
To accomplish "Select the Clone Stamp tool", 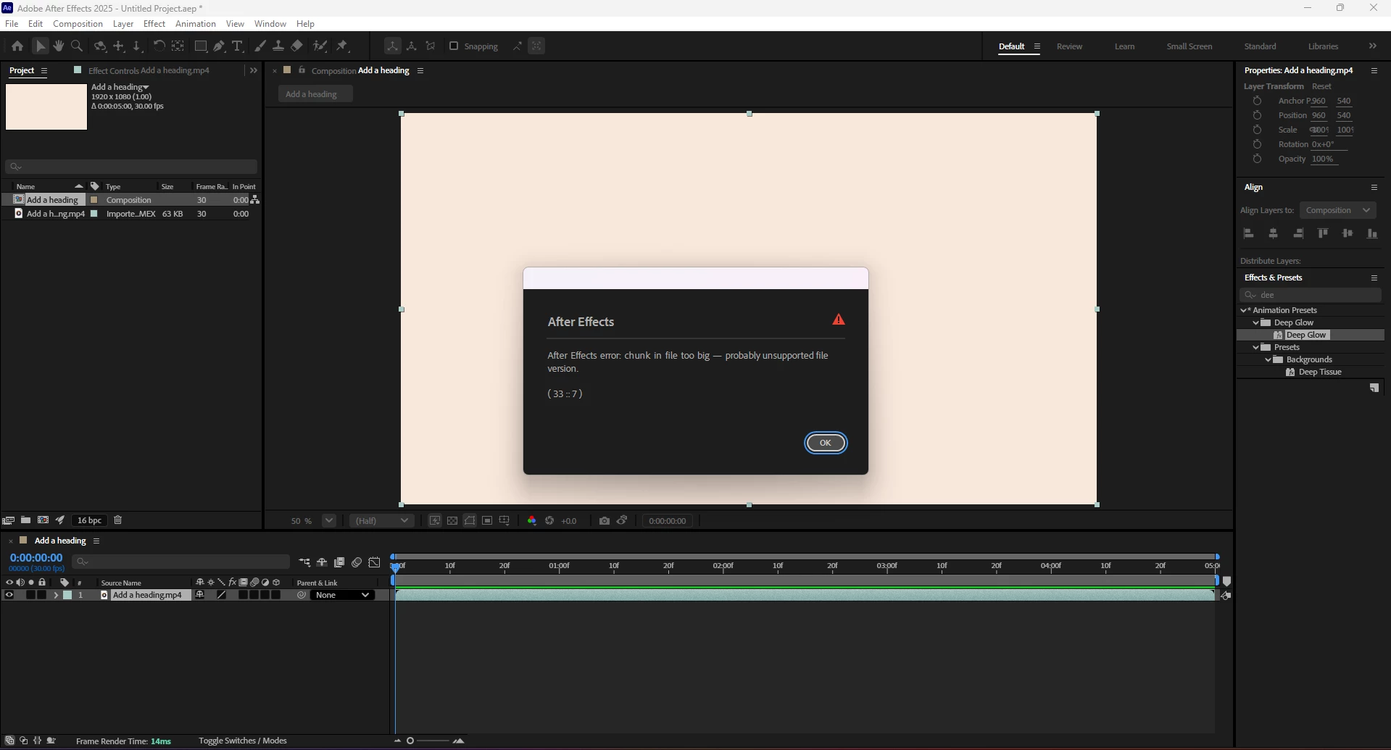I will pyautogui.click(x=278, y=46).
